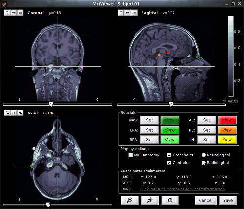The width and height of the screenshot is (244, 209).
Task: Toggle the Controls checkbox
Action: click(169, 163)
